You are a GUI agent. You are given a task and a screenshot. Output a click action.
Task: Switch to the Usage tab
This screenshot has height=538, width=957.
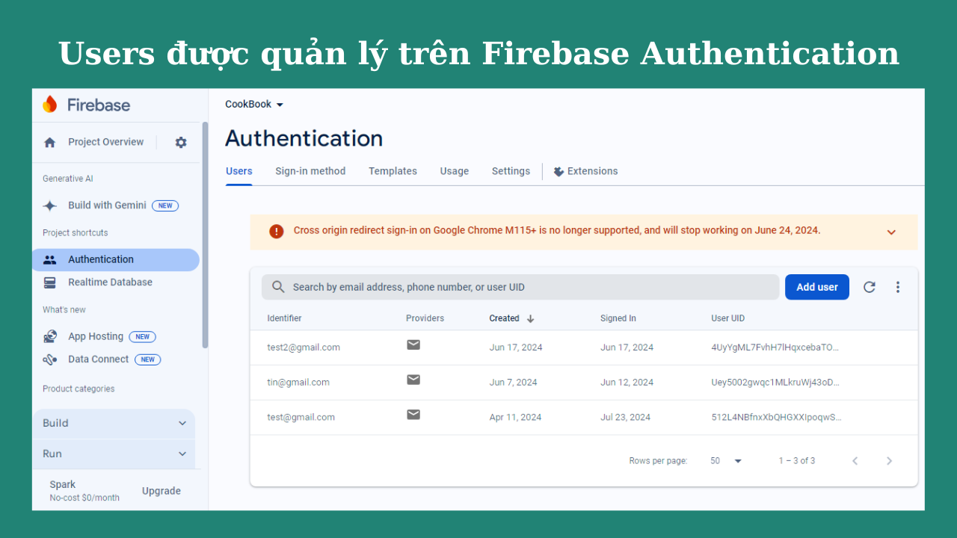pos(455,171)
